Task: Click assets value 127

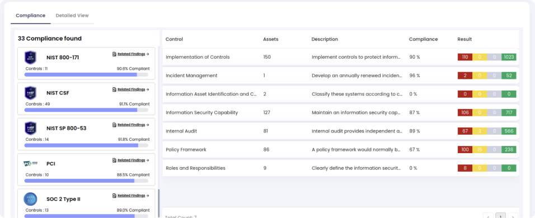Action: click(x=267, y=113)
